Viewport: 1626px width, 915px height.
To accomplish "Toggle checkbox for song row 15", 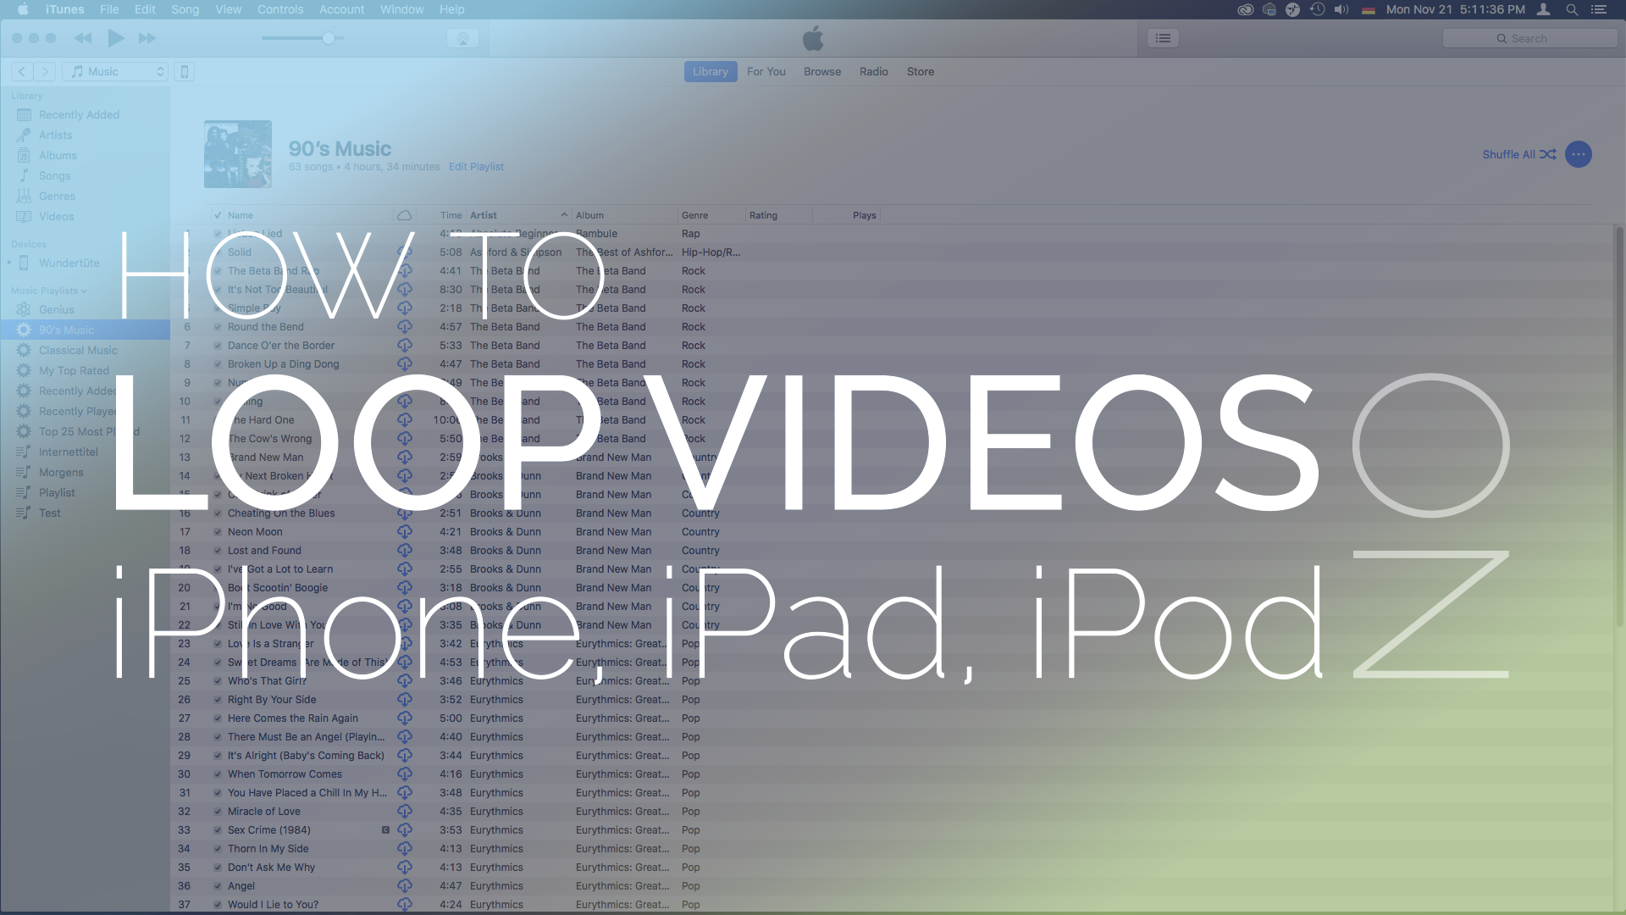I will (x=218, y=494).
